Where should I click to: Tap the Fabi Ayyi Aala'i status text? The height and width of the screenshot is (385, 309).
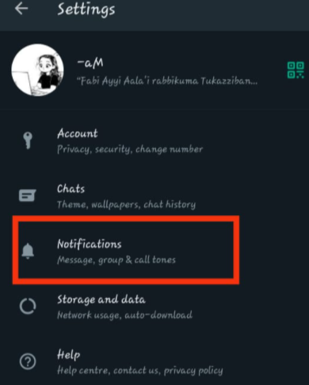click(x=167, y=81)
